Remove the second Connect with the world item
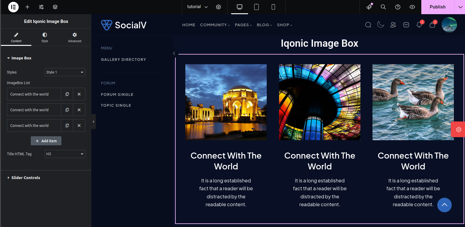Viewport: 465px width, 227px height. (79, 110)
